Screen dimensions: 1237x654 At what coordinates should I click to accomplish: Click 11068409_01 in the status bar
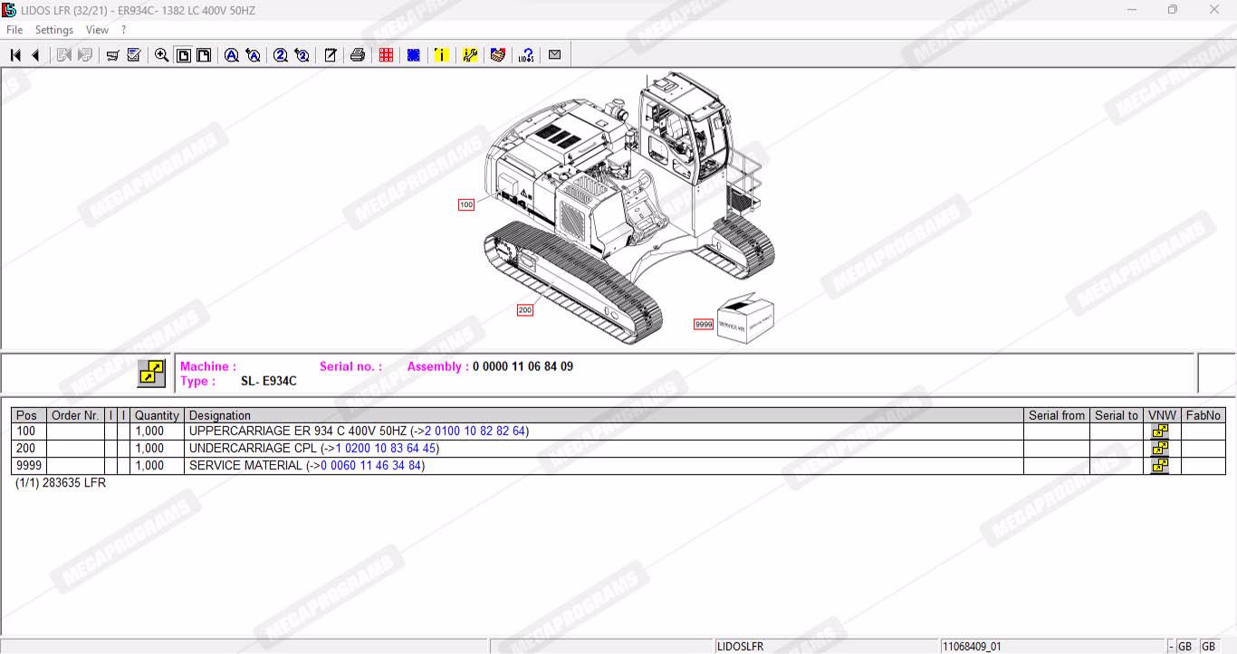coord(973,647)
